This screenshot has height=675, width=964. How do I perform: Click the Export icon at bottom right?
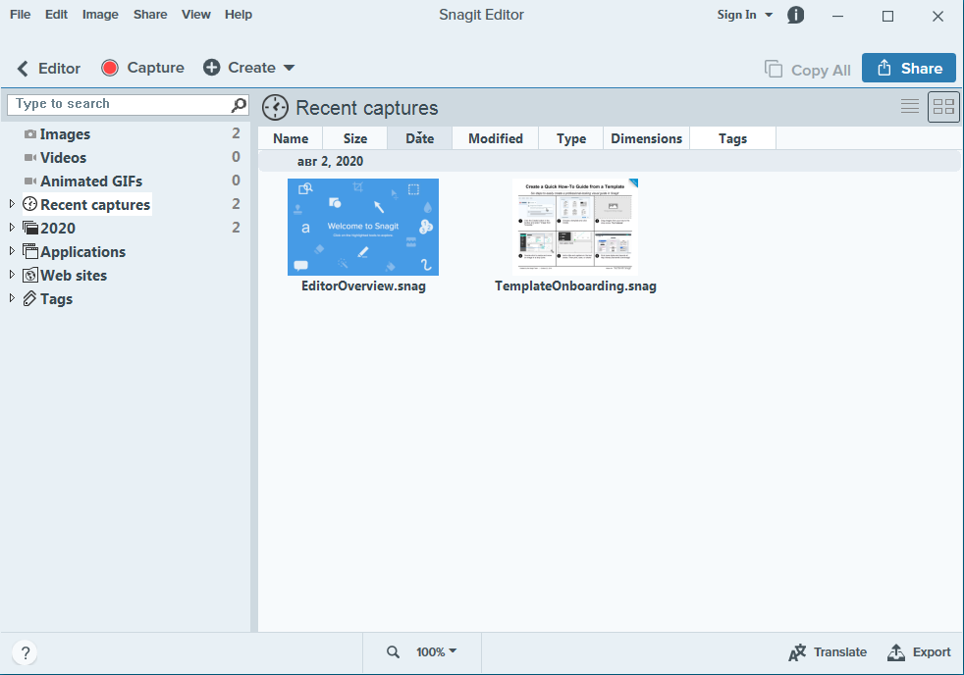click(x=896, y=652)
